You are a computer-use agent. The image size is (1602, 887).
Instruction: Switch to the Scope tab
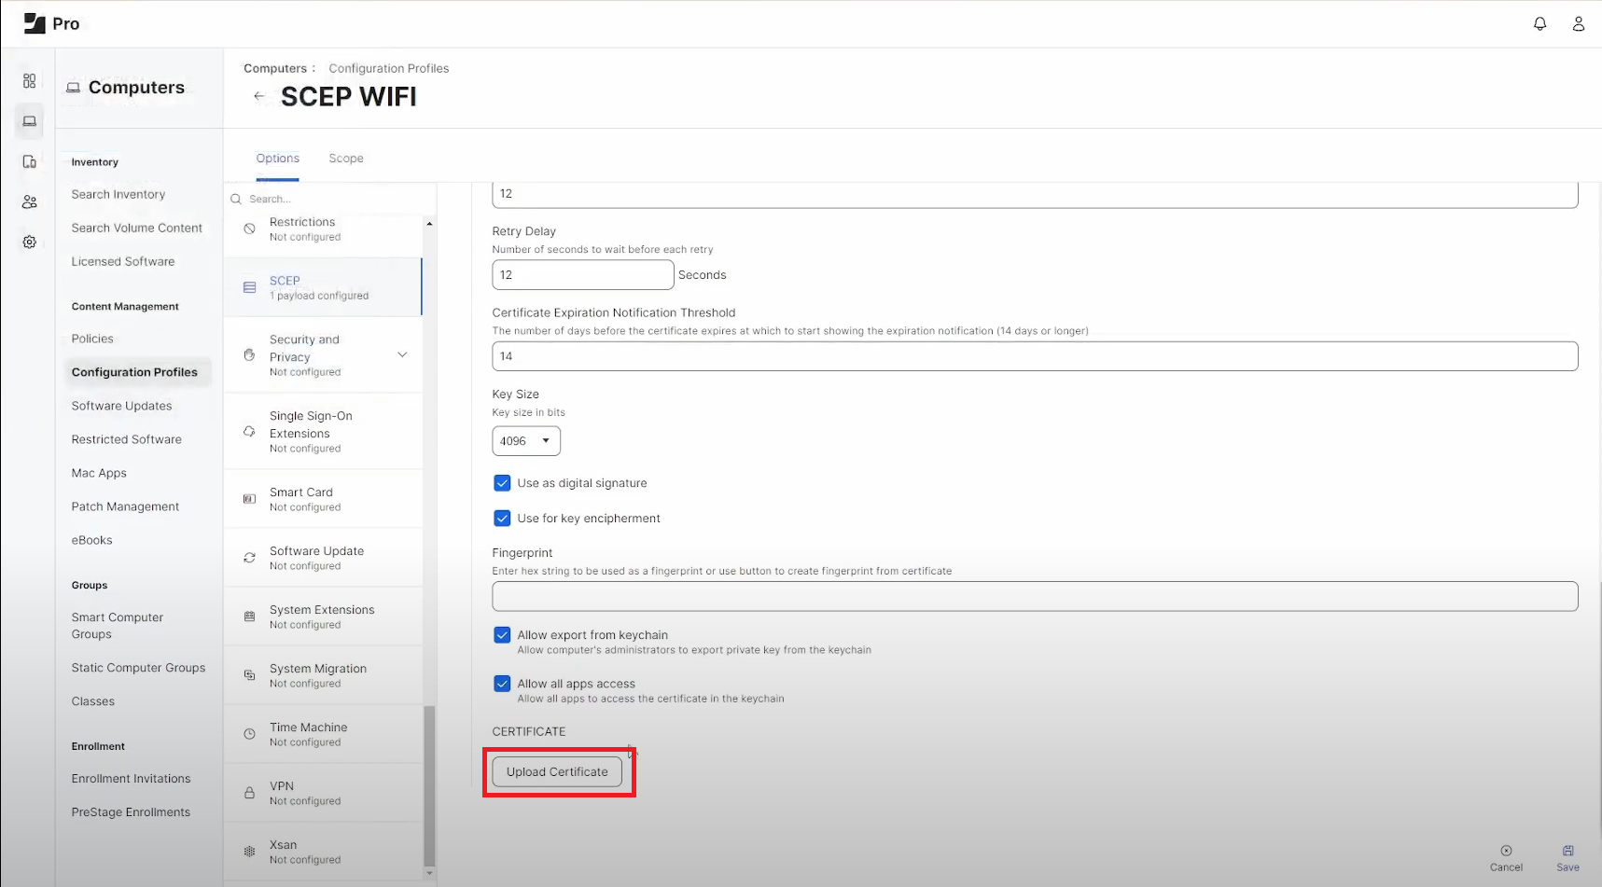pyautogui.click(x=346, y=158)
